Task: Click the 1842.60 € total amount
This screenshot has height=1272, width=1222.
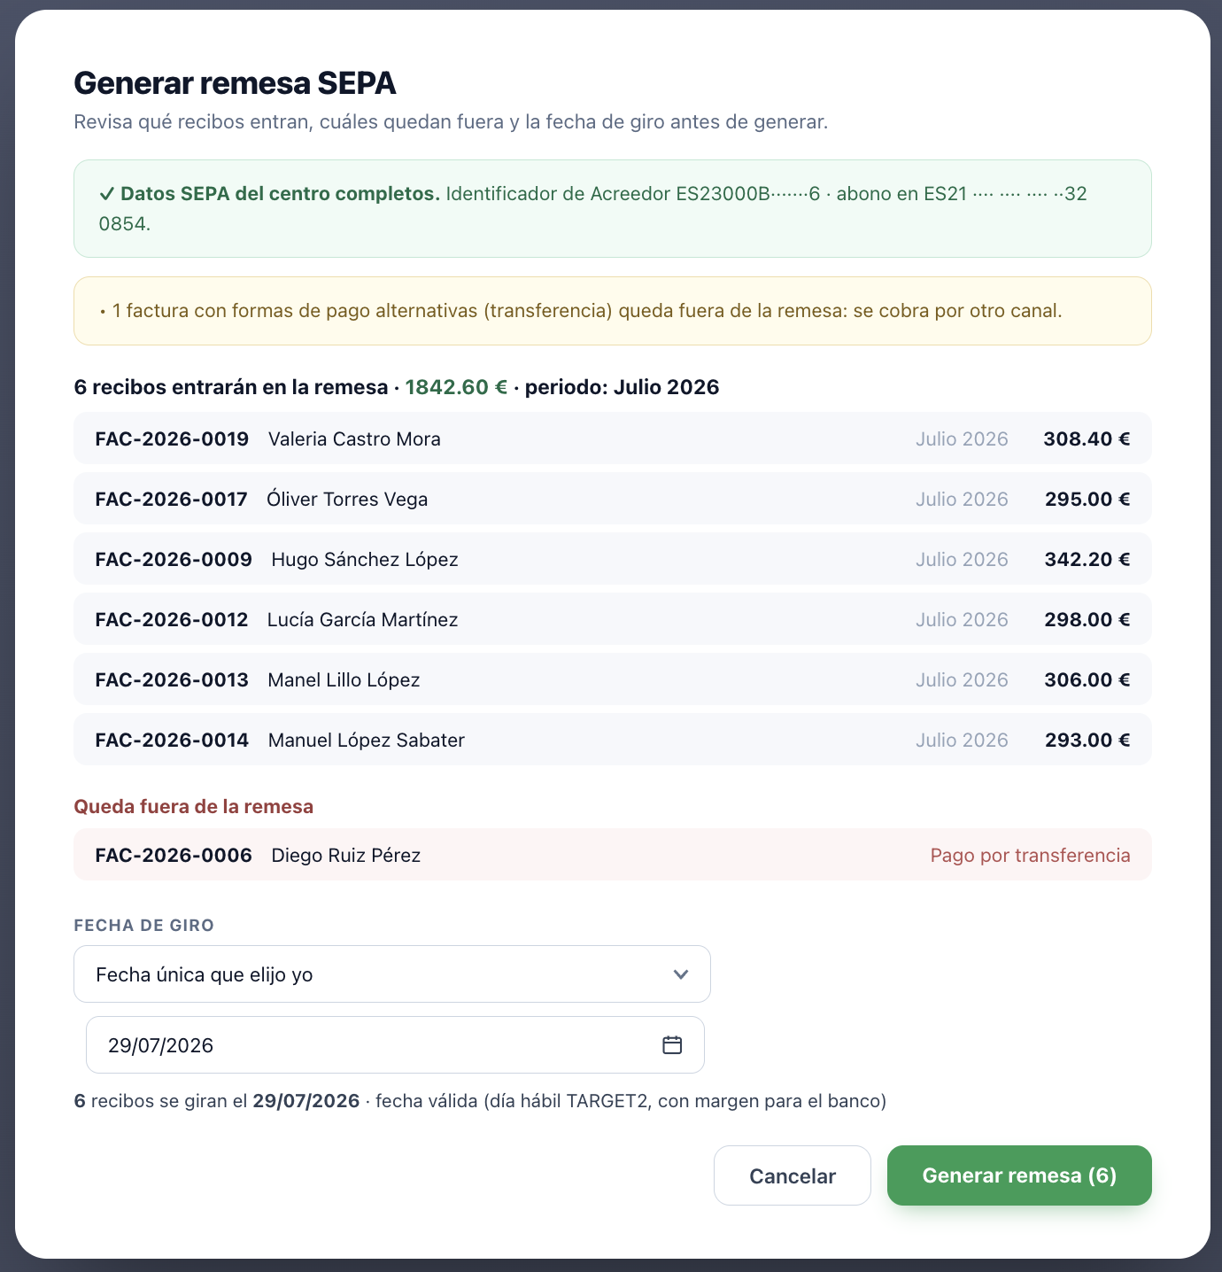Action: click(x=456, y=387)
